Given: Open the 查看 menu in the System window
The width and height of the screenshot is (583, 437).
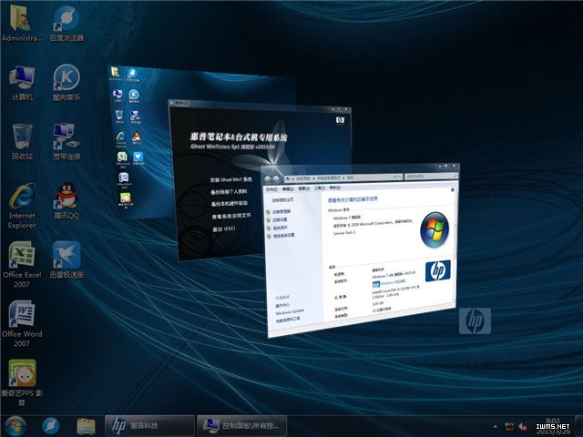Looking at the screenshot, I should 303,188.
